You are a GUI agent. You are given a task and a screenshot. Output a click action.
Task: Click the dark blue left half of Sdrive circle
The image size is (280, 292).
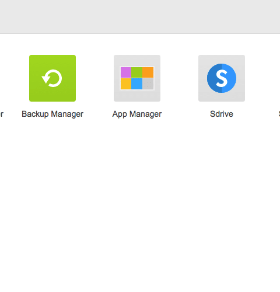(x=214, y=78)
